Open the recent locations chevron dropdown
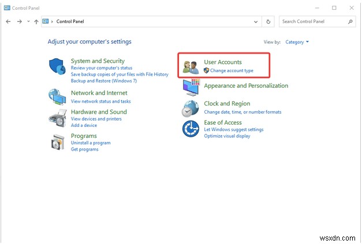This screenshot has width=362, height=244. [28, 21]
